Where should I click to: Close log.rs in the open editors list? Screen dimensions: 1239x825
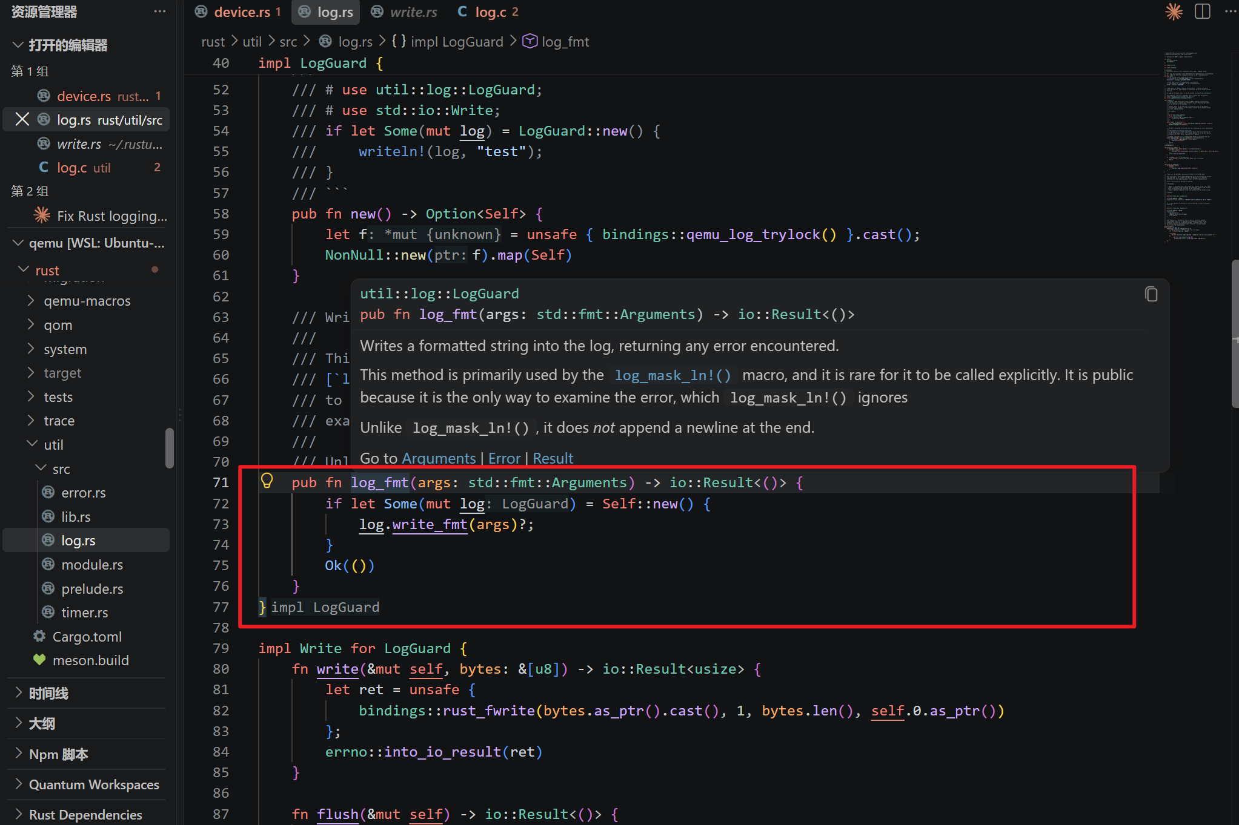tap(22, 119)
